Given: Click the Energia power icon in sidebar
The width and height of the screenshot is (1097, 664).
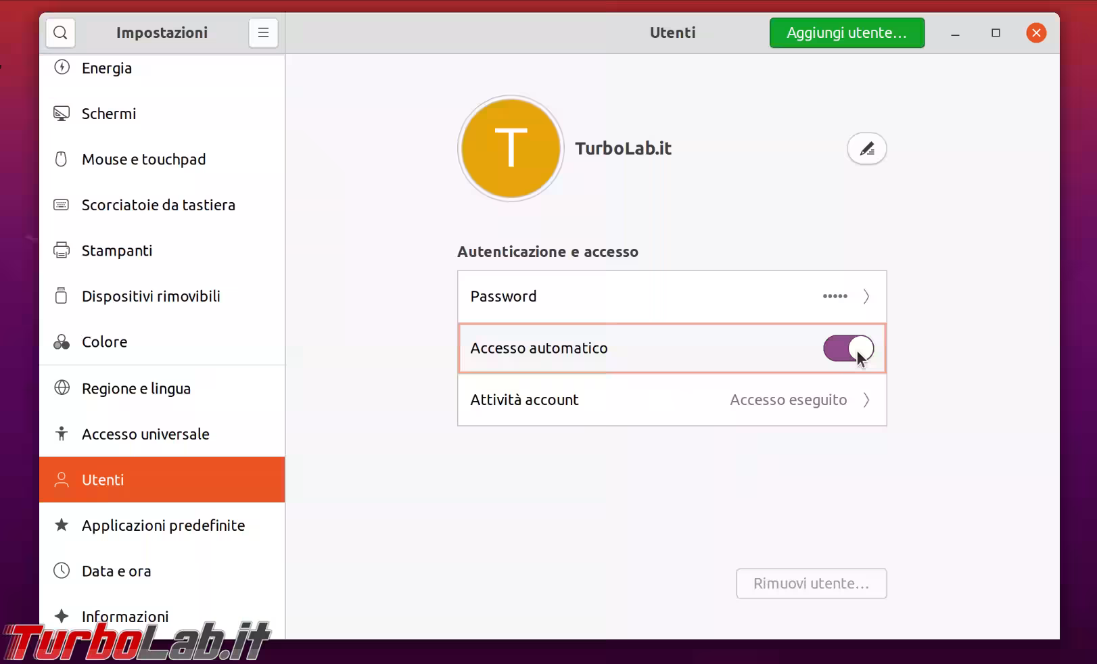Looking at the screenshot, I should (62, 68).
